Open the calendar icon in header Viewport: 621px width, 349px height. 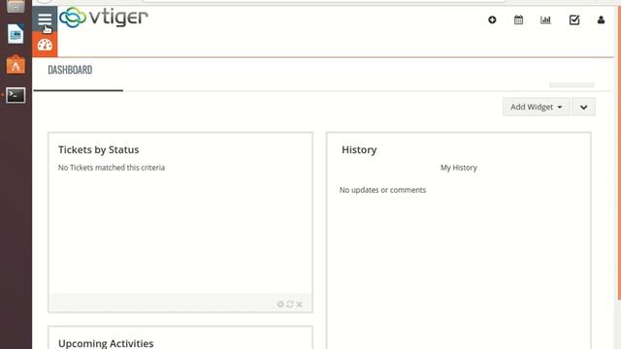(x=518, y=19)
